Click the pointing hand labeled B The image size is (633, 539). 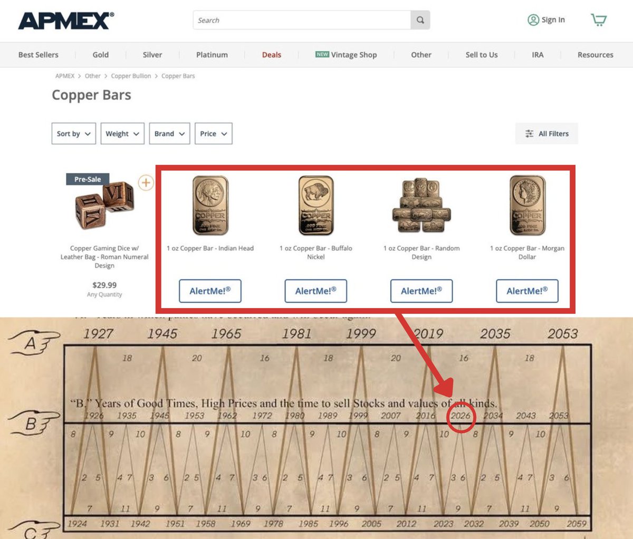tap(33, 423)
